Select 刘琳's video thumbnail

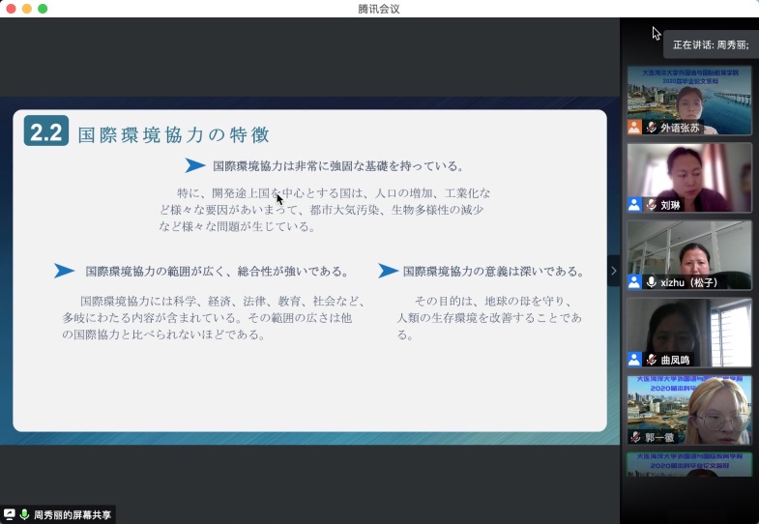688,174
